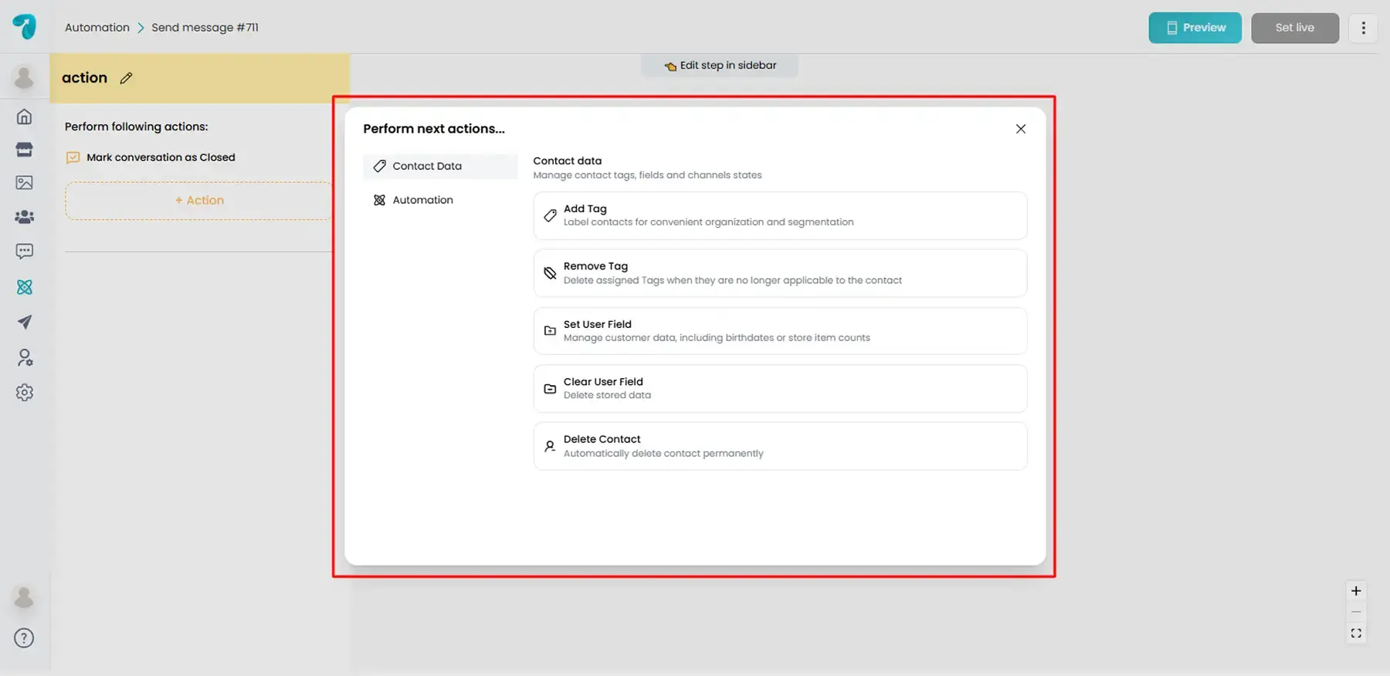
Task: Click the pencil icon beside action title
Action: point(126,78)
